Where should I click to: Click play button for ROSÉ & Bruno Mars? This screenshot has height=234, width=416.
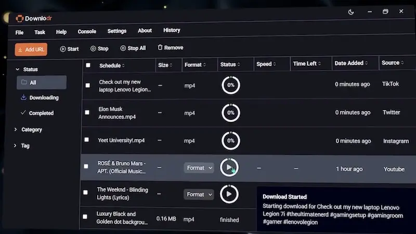229,167
